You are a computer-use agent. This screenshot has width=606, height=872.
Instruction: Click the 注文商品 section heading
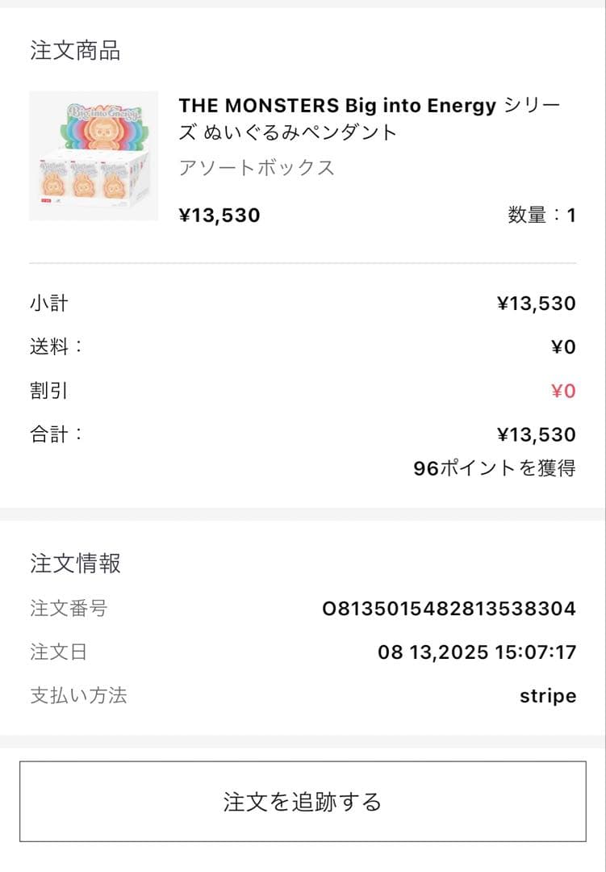pos(75,50)
